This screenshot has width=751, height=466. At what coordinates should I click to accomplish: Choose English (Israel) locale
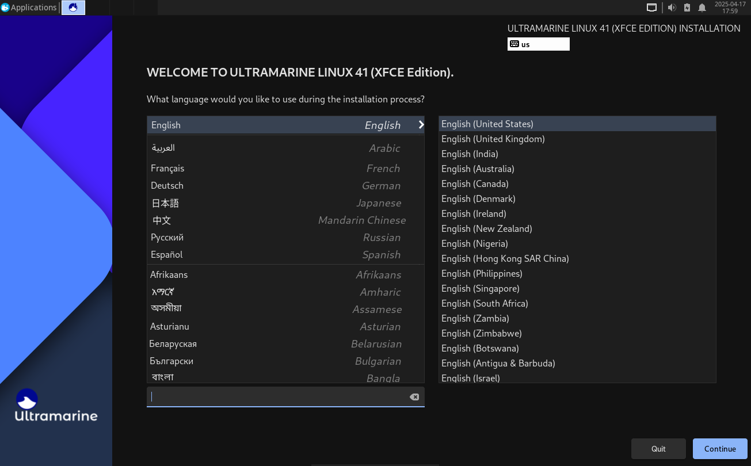click(577, 377)
